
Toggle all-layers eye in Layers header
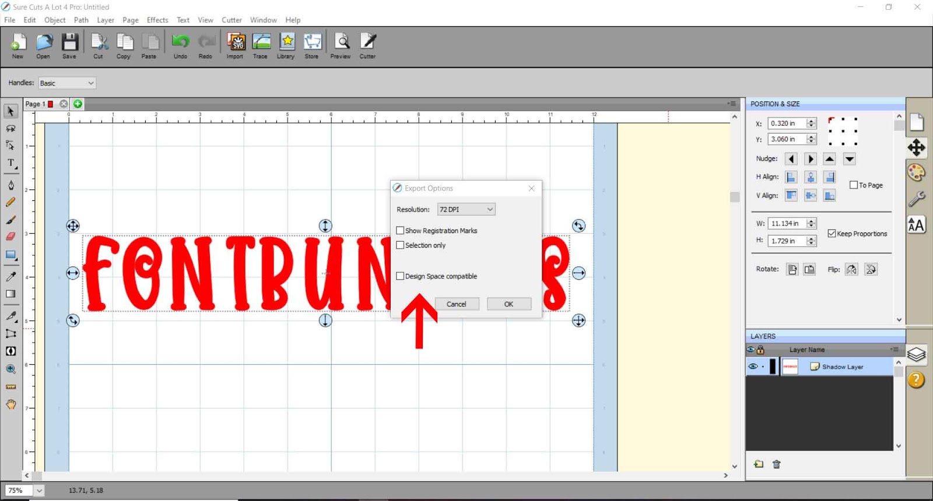pos(751,350)
